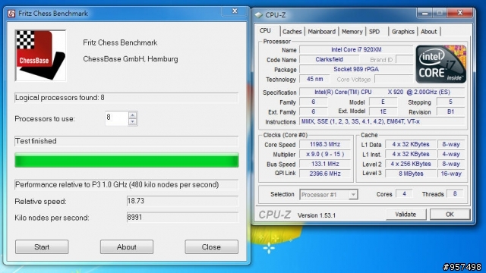Click the Package value Socket 989 rPGA

pyautogui.click(x=356, y=69)
